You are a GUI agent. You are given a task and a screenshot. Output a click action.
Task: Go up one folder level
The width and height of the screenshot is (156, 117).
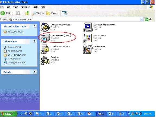[x=27, y=13]
